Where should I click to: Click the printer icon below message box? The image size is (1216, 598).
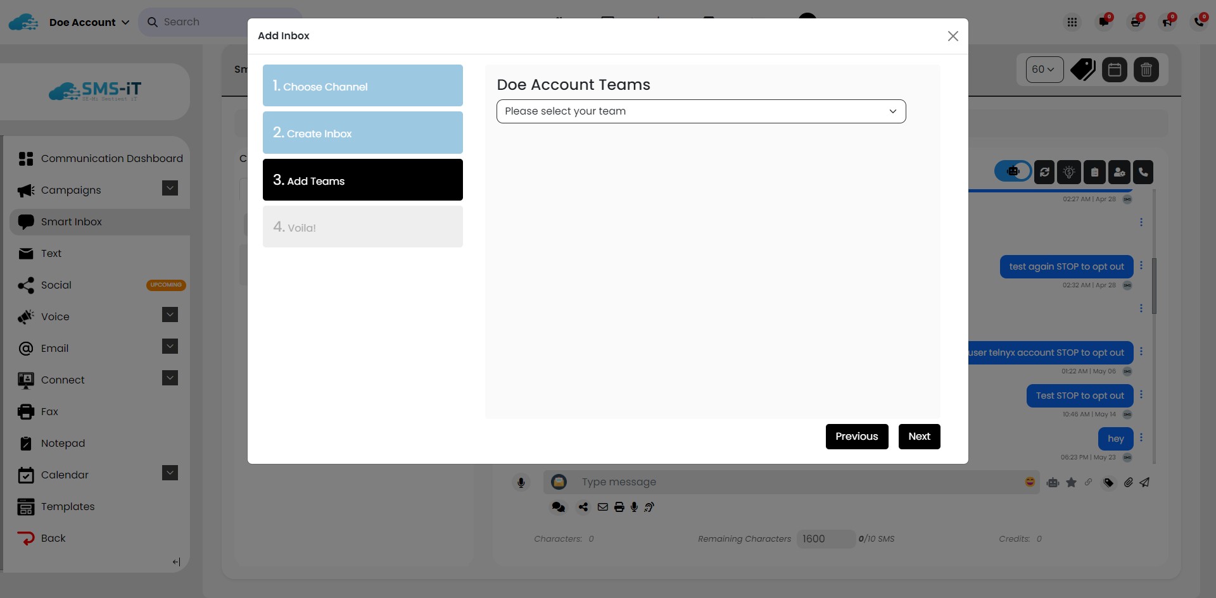(x=619, y=507)
